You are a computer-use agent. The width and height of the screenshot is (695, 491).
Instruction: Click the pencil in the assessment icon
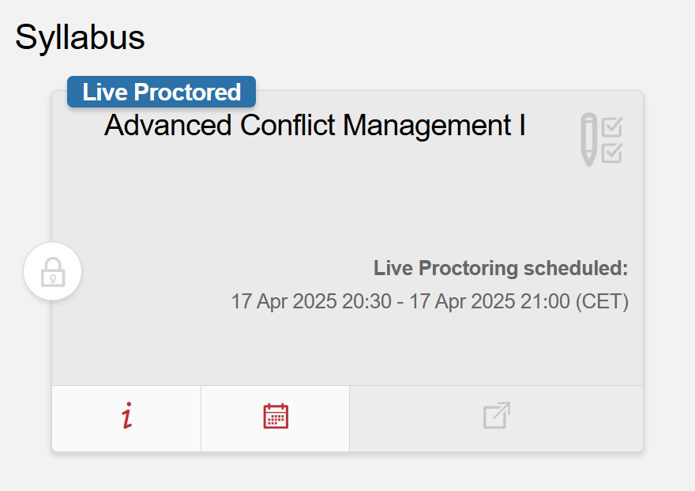[x=589, y=139]
